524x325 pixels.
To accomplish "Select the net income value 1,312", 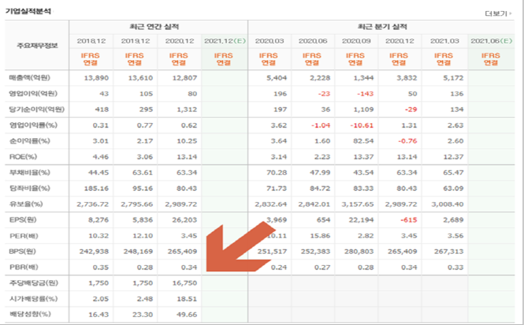I will [x=187, y=110].
